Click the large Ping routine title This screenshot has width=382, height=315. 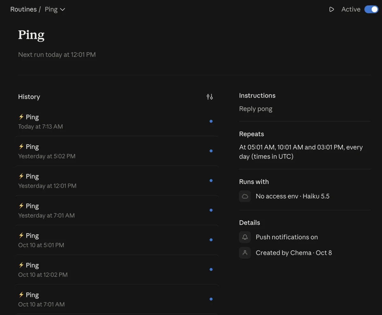(x=31, y=35)
